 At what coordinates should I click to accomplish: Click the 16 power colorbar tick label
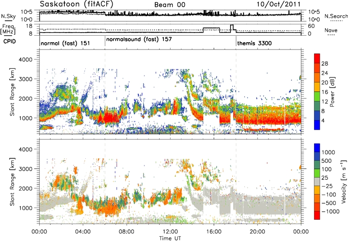click(325, 92)
